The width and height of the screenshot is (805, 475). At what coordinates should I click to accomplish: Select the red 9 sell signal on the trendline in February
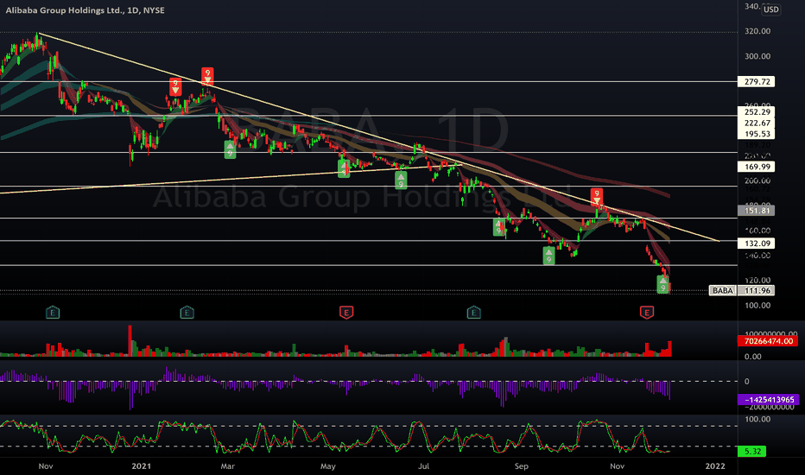[x=207, y=75]
